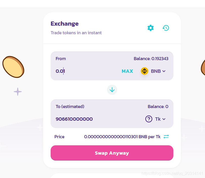The image size is (205, 178).
Task: Open the recent transactions history icon
Action: 166,28
